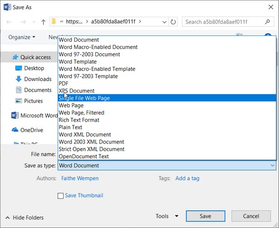The image size is (279, 228).
Task: Select Microsoft Word in the navigation pane
Action: [x=34, y=115]
